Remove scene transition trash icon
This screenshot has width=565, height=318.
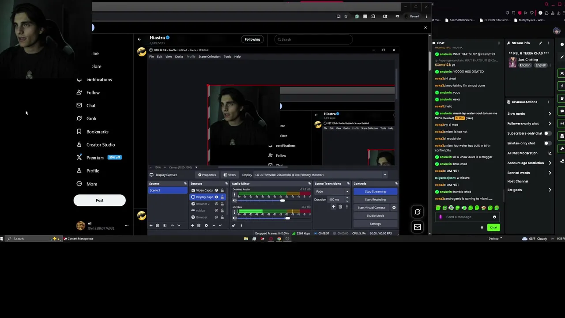click(x=340, y=207)
